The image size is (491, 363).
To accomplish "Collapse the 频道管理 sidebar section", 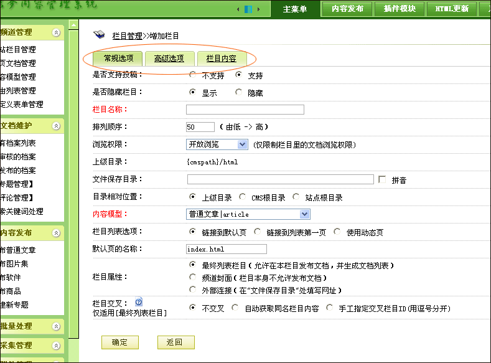I will 57,32.
